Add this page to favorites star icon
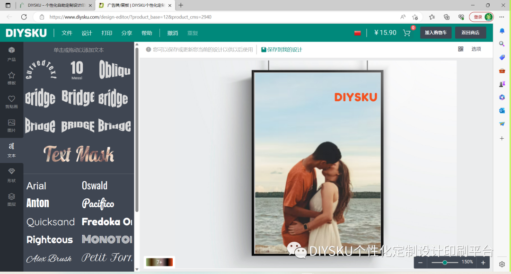This screenshot has height=274, width=511. pyautogui.click(x=415, y=17)
